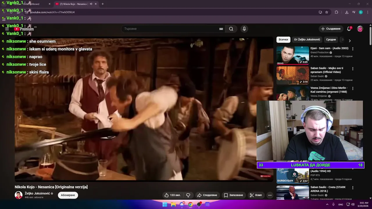
Task: Open File Explorer from the taskbar
Action: (173, 204)
